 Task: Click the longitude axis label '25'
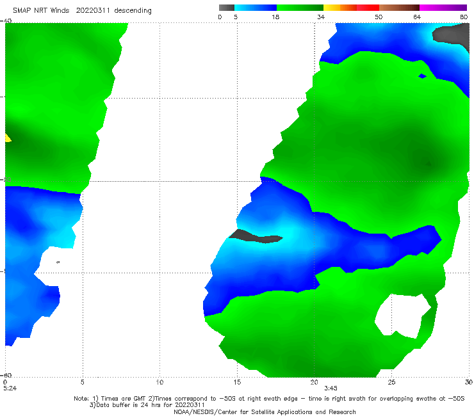(x=391, y=382)
